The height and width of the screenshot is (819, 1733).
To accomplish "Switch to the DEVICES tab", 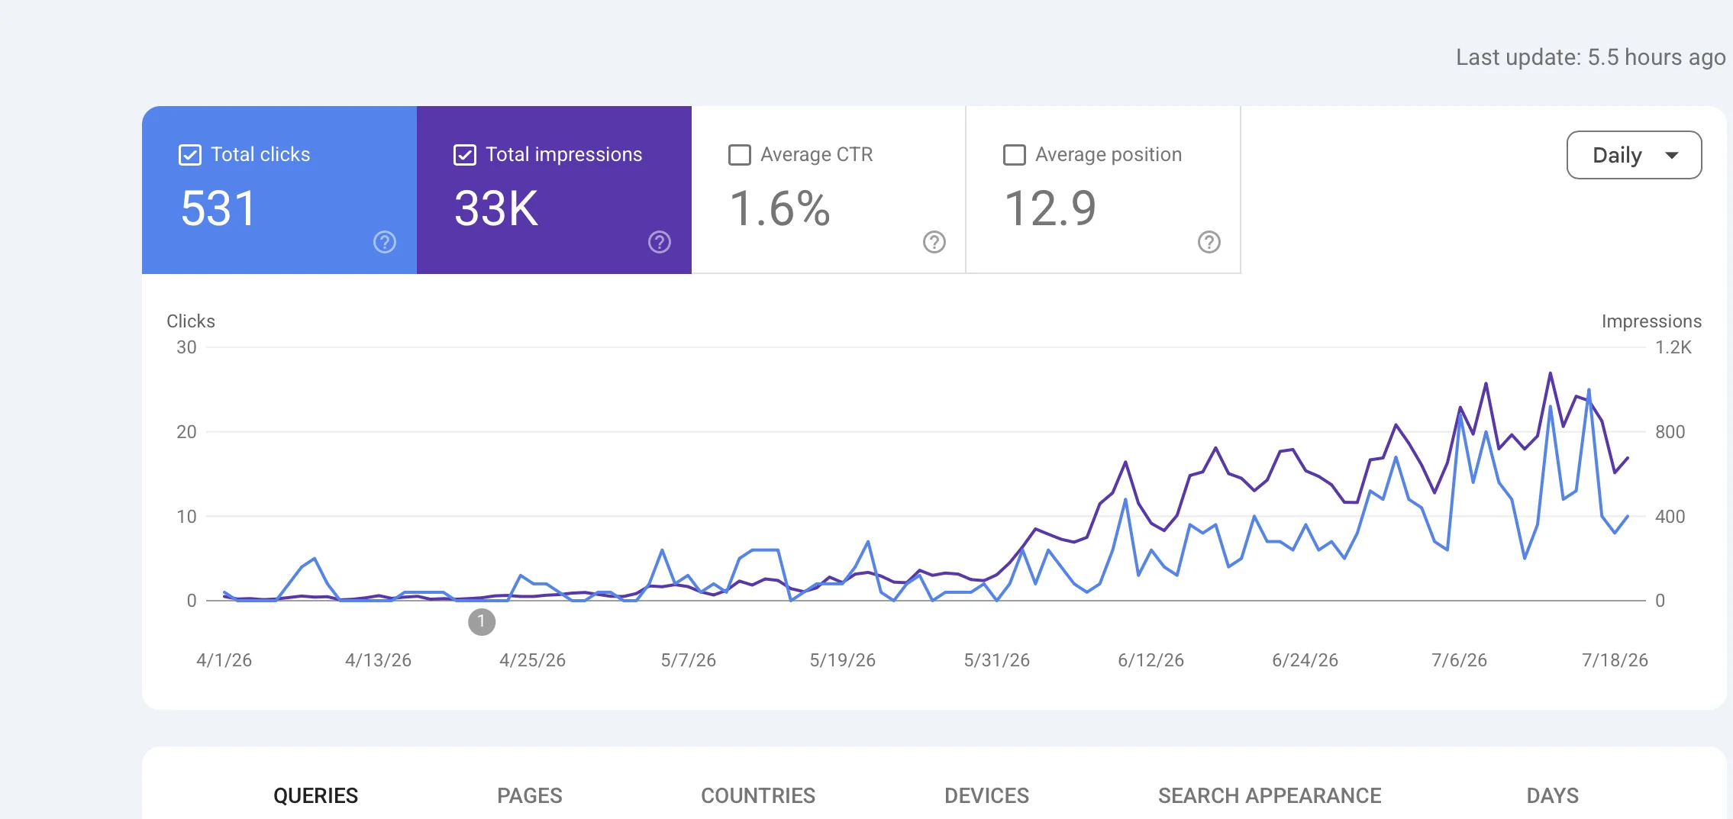I will click(x=986, y=795).
